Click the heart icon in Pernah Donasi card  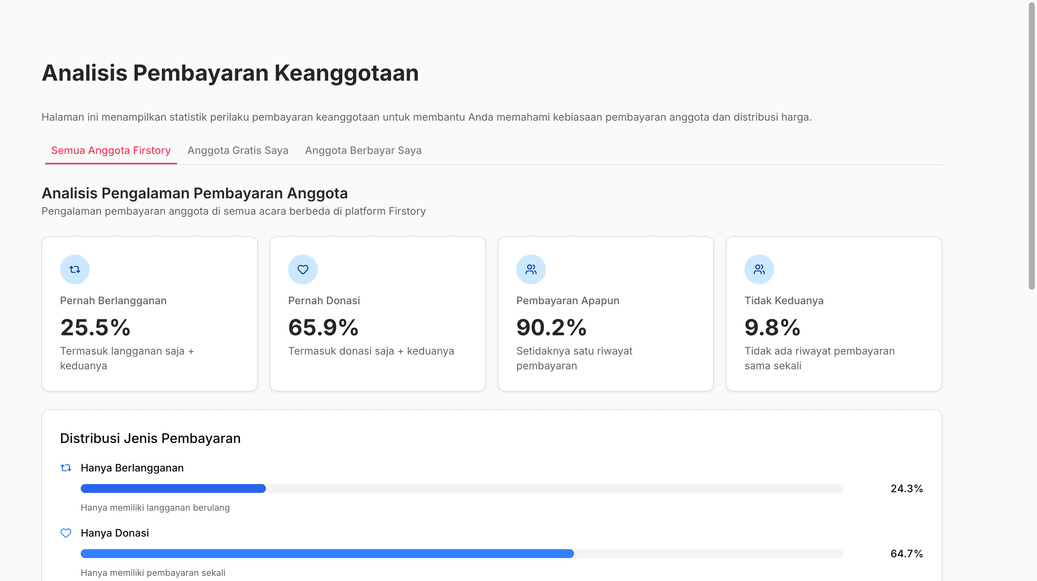(303, 269)
